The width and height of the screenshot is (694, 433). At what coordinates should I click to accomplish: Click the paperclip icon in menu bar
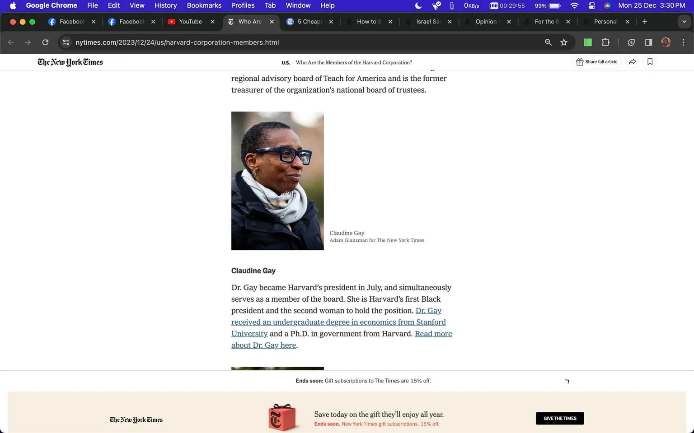coord(451,5)
